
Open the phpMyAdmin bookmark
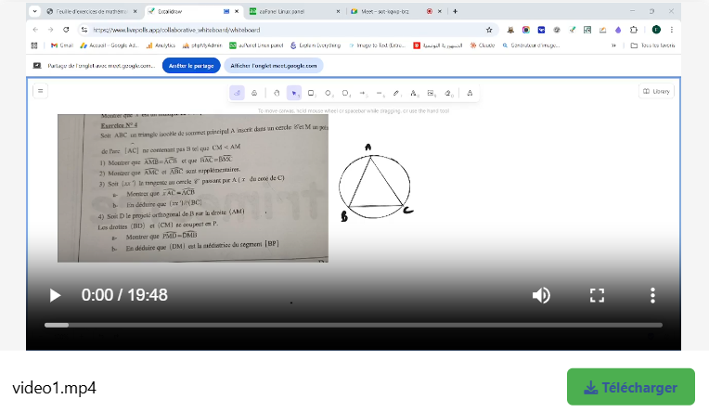pyautogui.click(x=200, y=45)
